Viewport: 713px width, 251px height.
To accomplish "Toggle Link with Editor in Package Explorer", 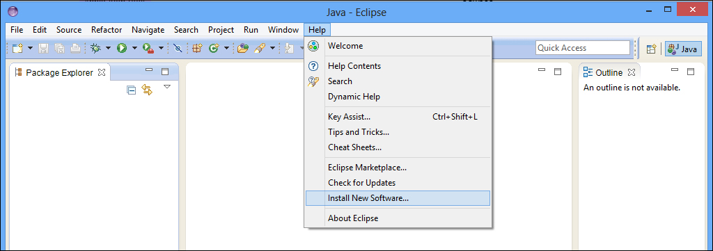I will pos(147,90).
